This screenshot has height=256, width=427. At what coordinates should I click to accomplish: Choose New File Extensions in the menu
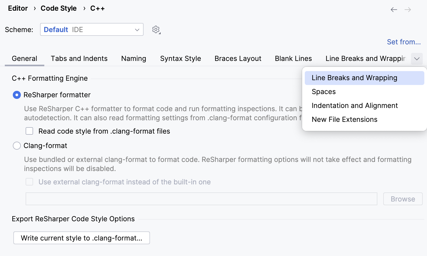344,119
